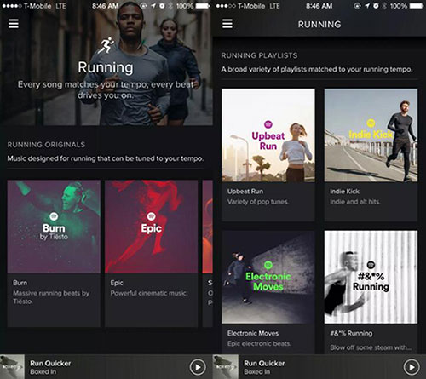Open partially visible third running original card
426x379 pixels.
208,253
